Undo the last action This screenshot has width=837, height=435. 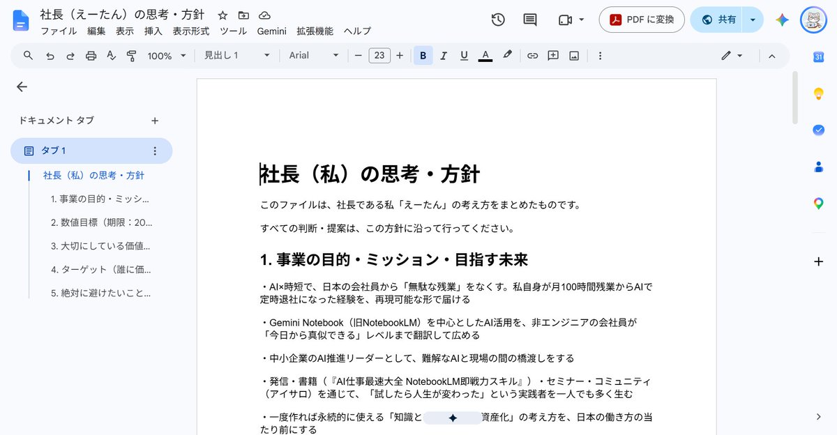(50, 56)
